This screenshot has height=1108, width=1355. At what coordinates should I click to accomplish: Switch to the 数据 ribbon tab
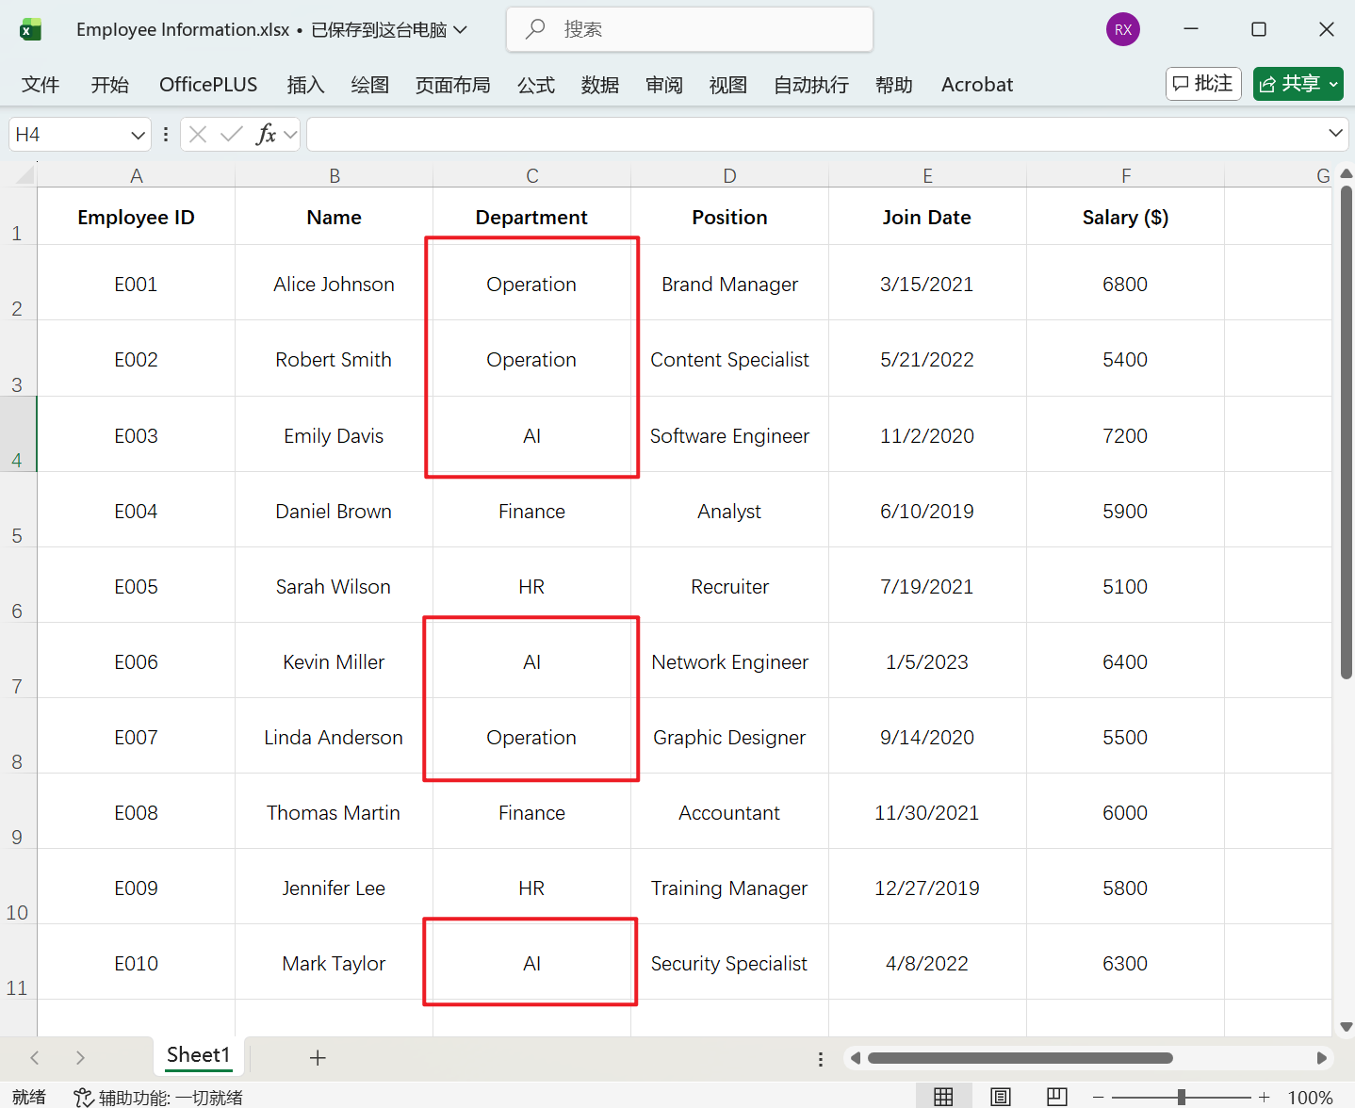pyautogui.click(x=599, y=85)
